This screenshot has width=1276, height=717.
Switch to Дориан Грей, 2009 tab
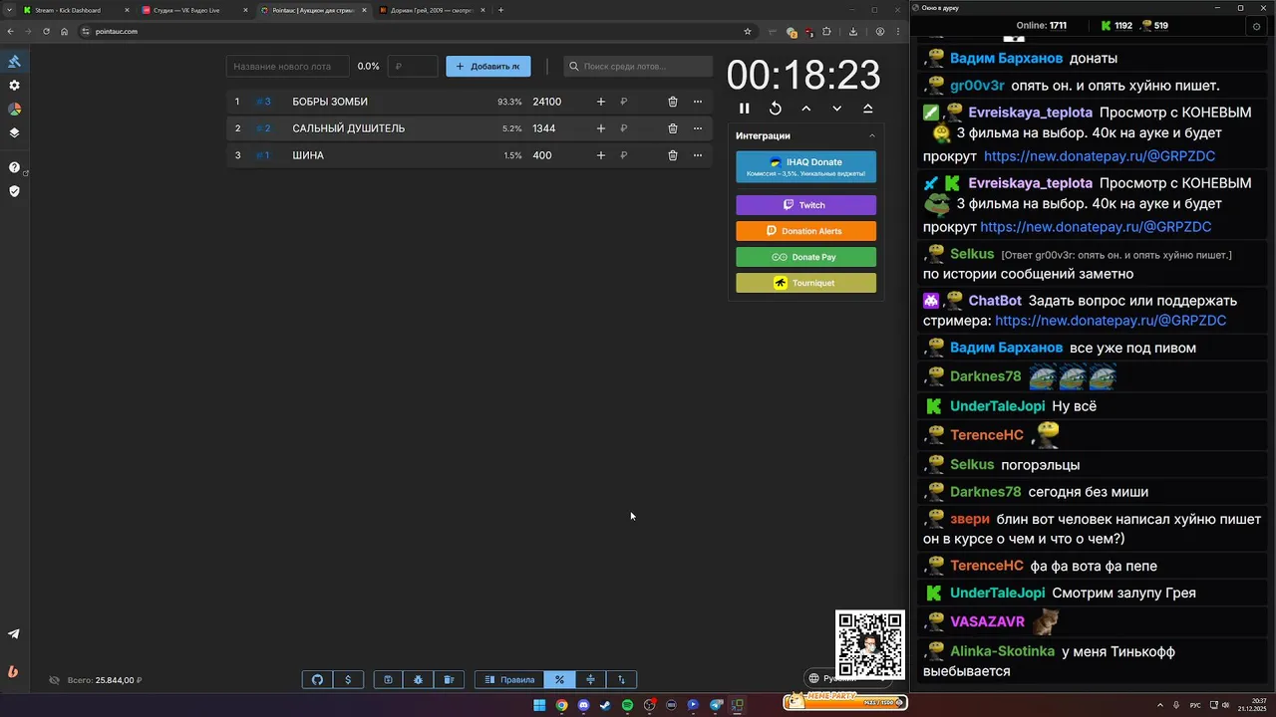click(x=430, y=10)
